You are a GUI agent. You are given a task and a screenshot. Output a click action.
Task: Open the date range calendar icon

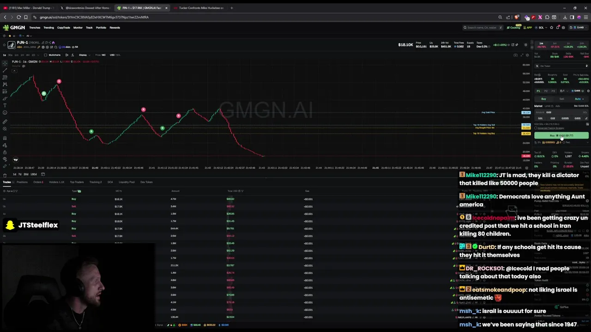pos(43,174)
